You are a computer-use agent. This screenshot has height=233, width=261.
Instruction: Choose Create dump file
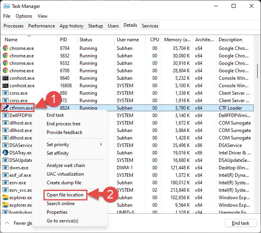tap(64, 183)
